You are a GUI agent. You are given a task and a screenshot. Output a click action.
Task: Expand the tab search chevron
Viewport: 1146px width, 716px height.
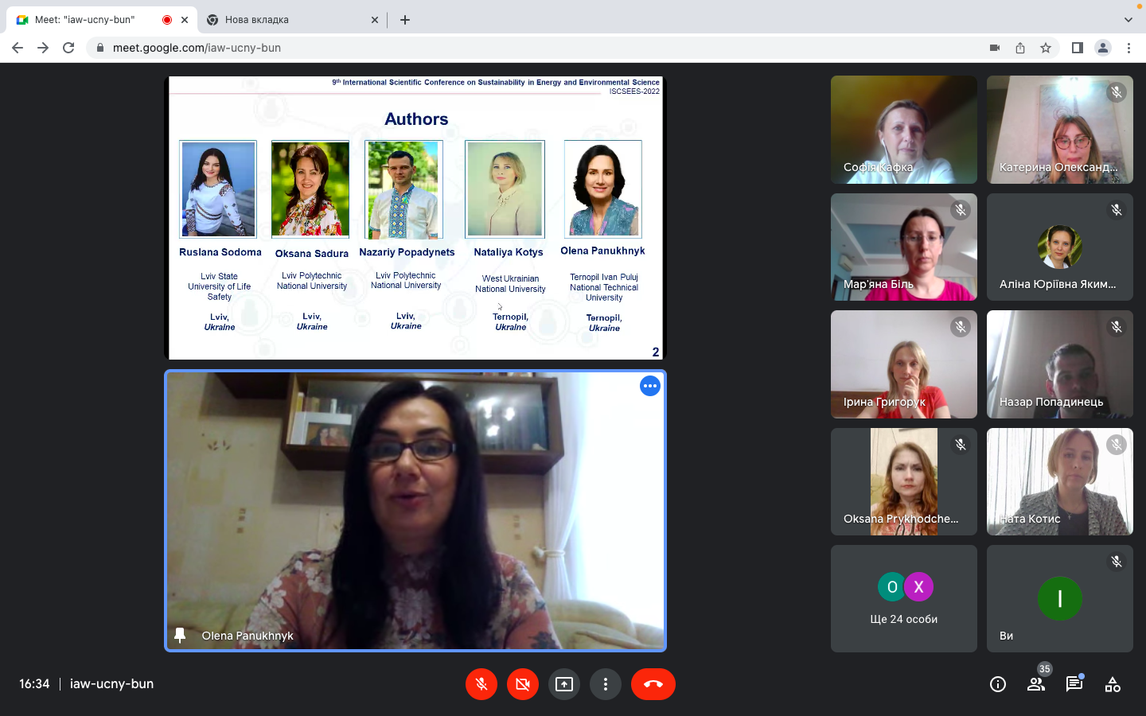(1128, 20)
